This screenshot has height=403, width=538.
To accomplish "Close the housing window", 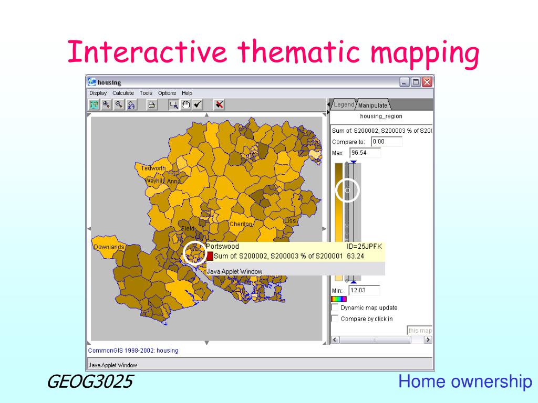I will [427, 82].
